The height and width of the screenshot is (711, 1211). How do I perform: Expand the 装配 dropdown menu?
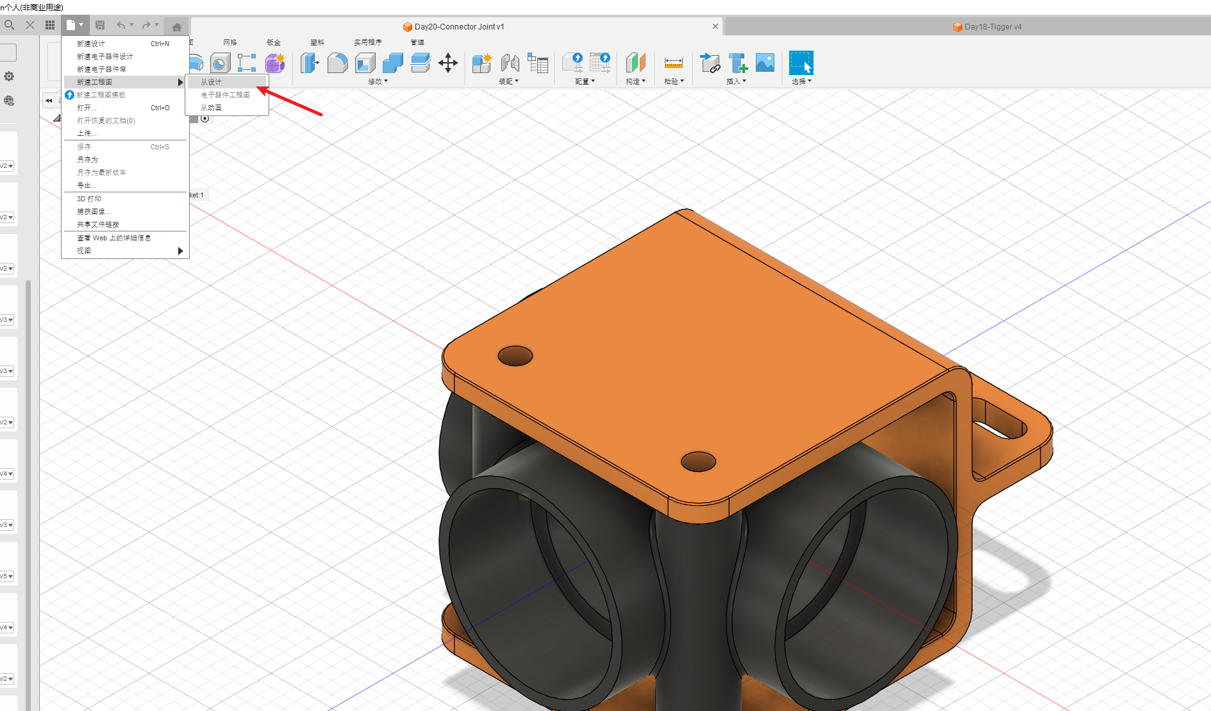(509, 81)
